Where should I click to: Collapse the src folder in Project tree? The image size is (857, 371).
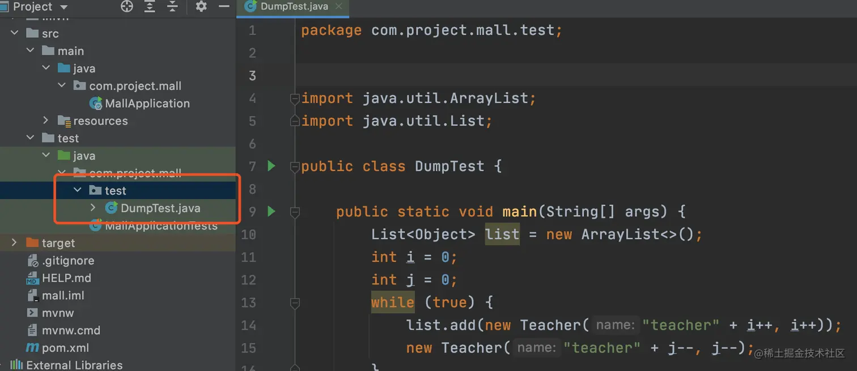[x=14, y=33]
